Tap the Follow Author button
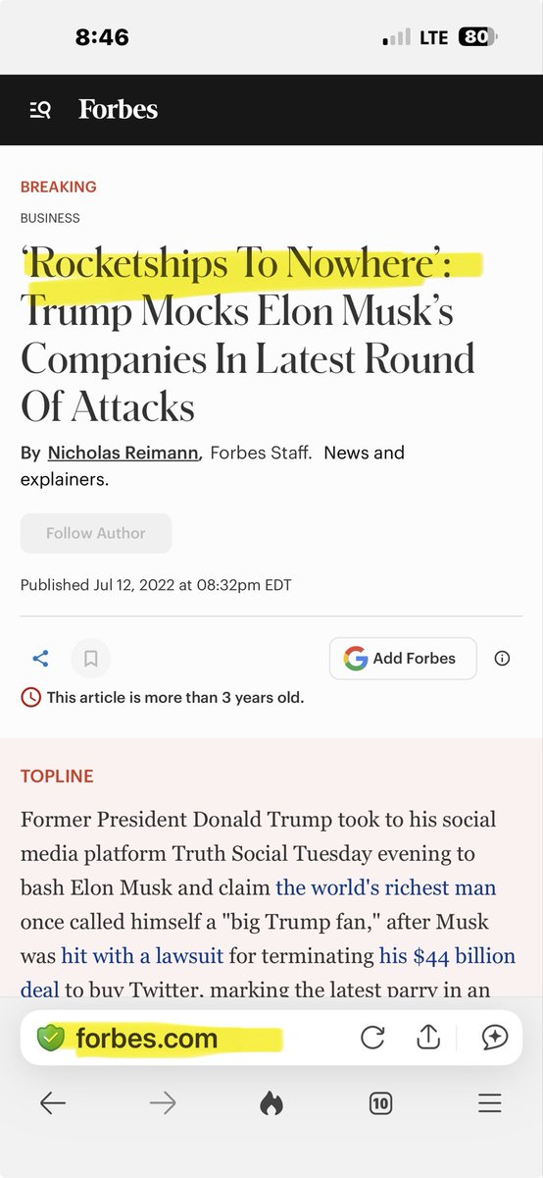This screenshot has width=543, height=1178. click(x=96, y=533)
